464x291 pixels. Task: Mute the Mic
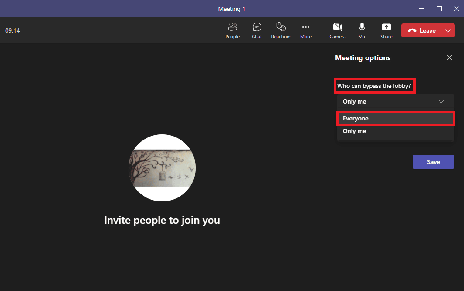tap(362, 30)
